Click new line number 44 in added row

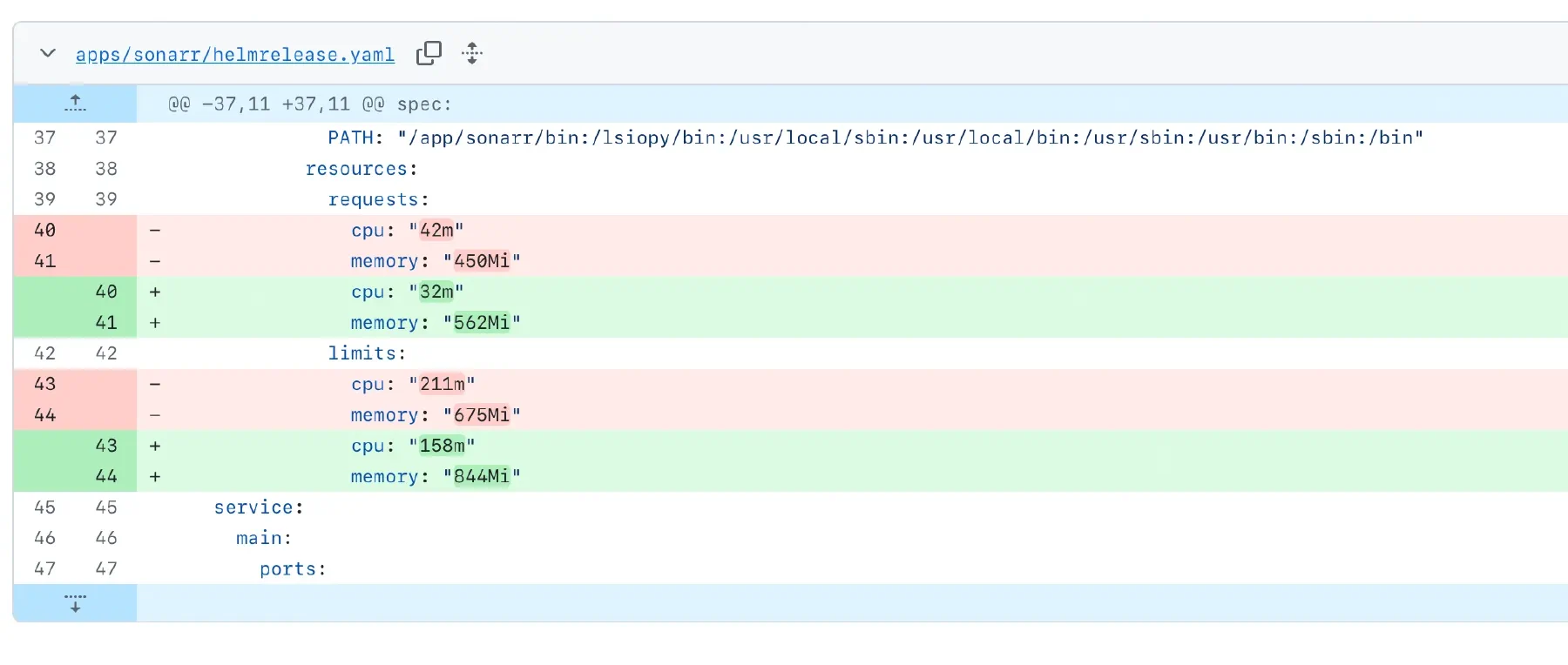[106, 476]
